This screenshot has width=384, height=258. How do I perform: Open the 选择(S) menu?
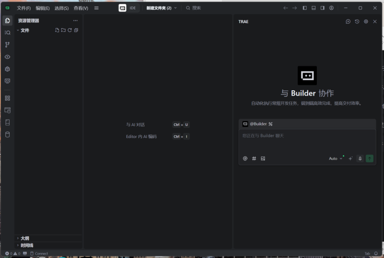tap(62, 8)
